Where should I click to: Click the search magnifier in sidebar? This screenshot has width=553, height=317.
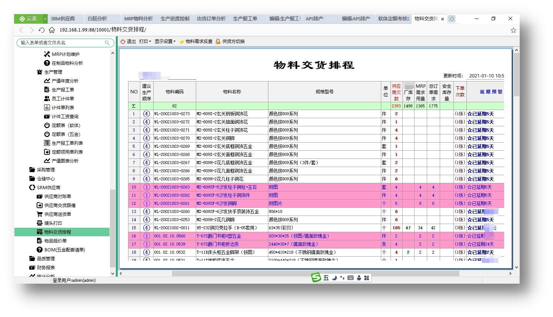pos(107,43)
